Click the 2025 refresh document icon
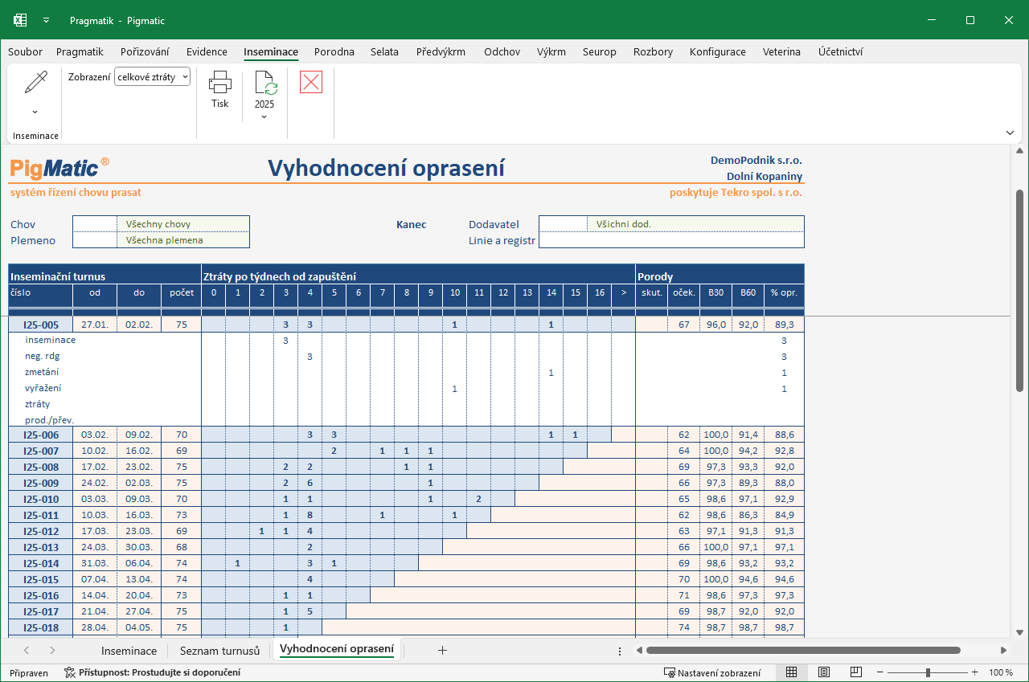This screenshot has height=682, width=1029. click(x=264, y=84)
